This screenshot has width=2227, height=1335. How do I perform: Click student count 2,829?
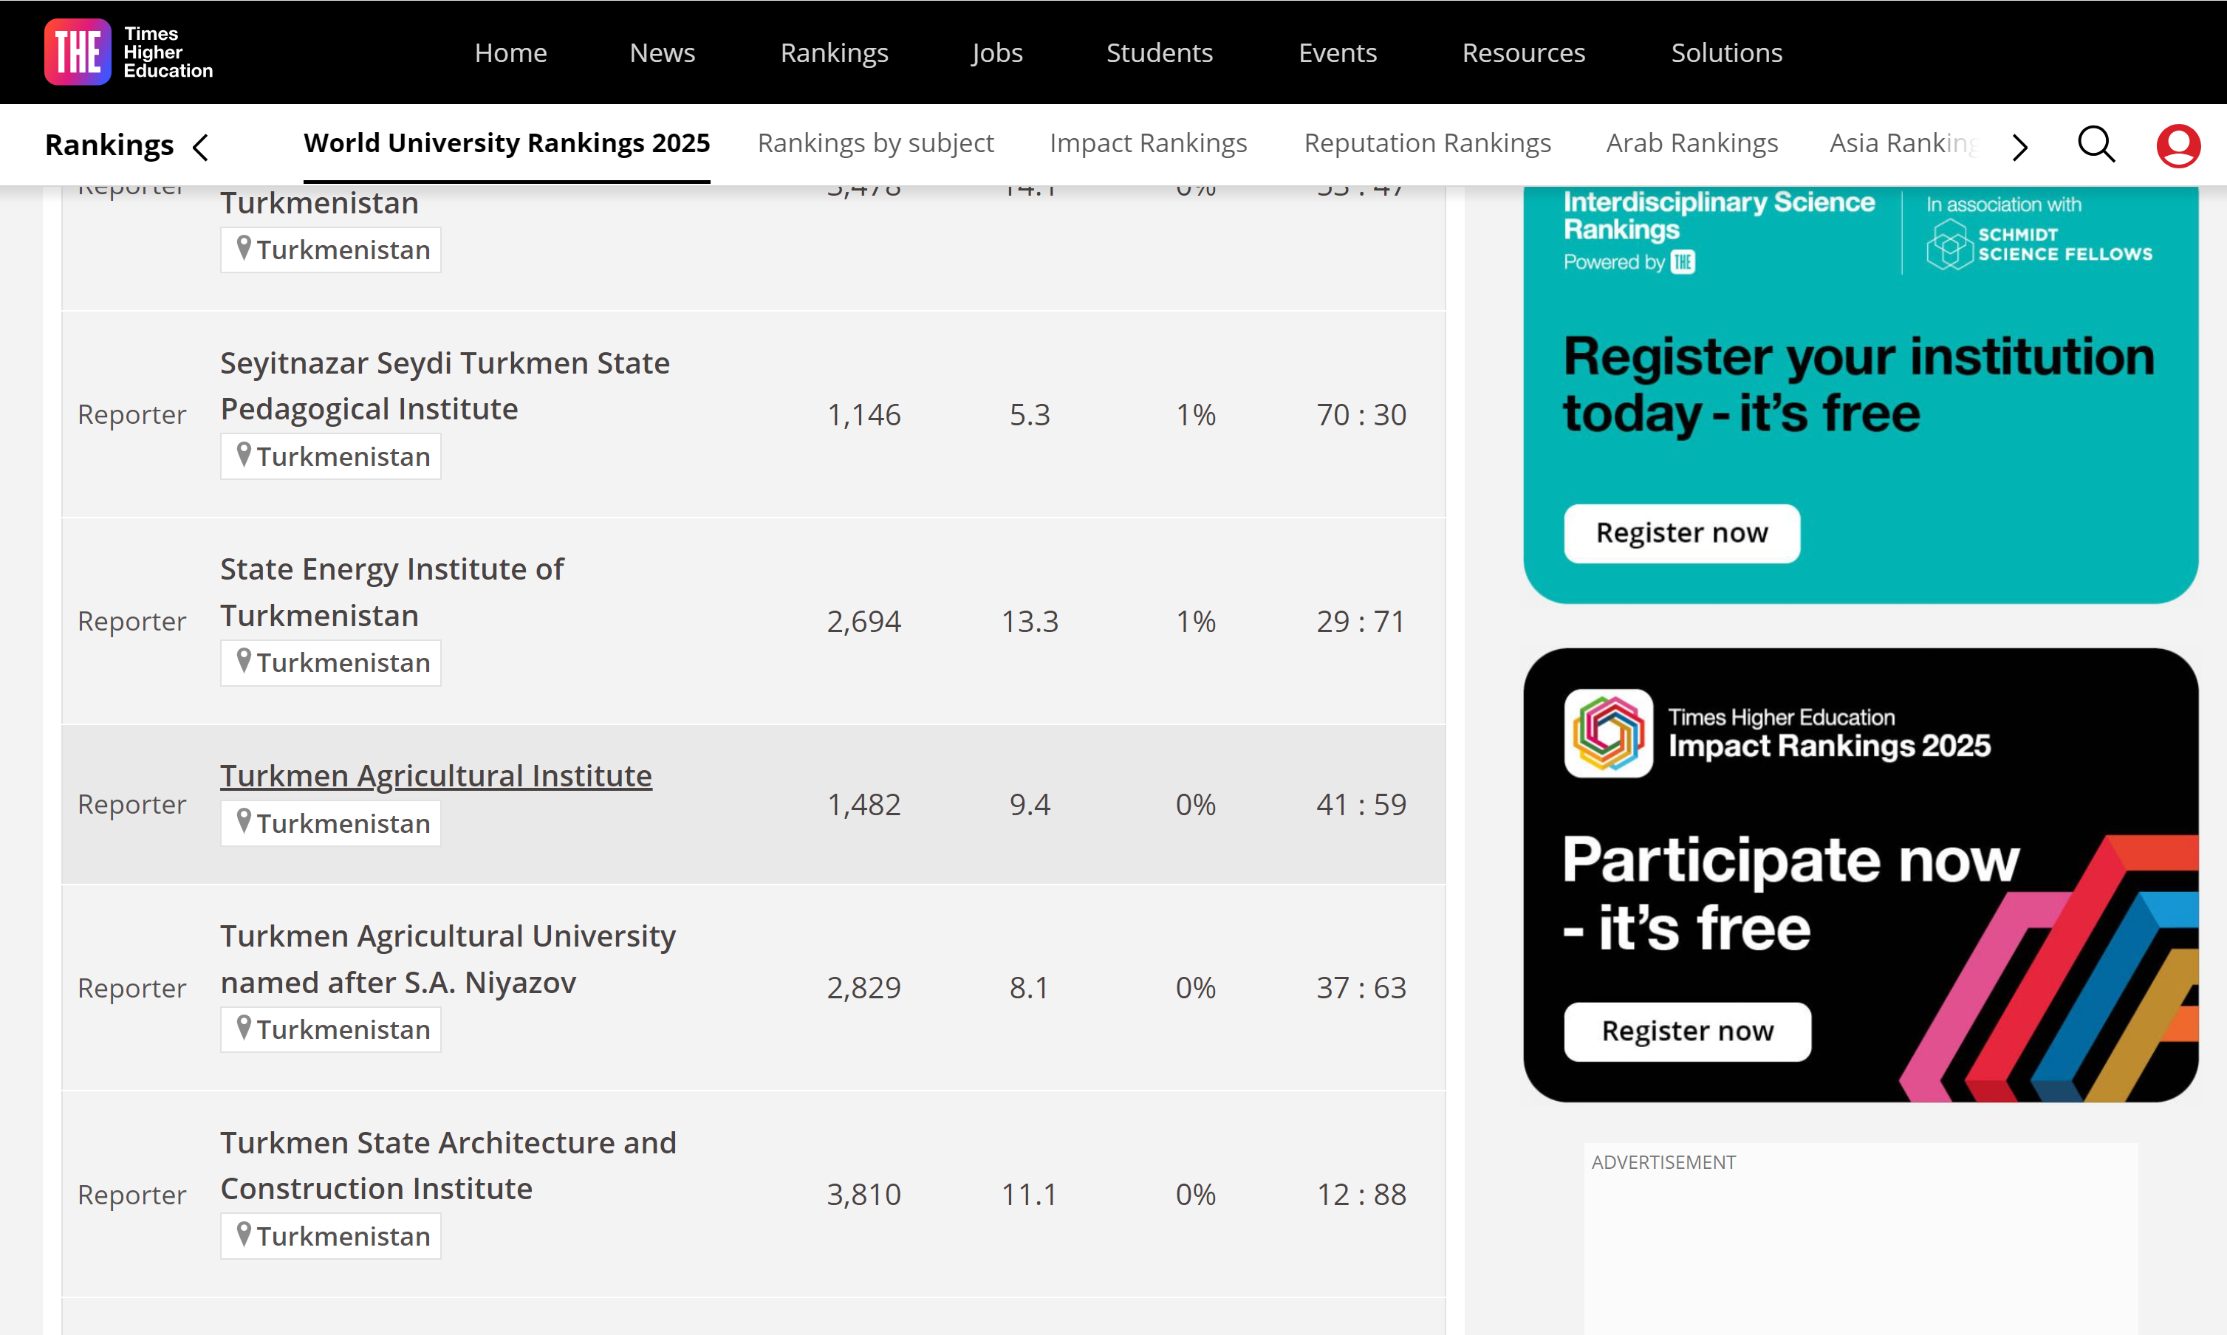(863, 988)
